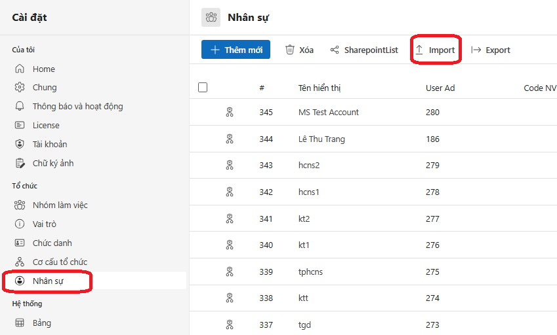Click the org icon in MS Test Account row
The height and width of the screenshot is (335, 557).
point(230,113)
